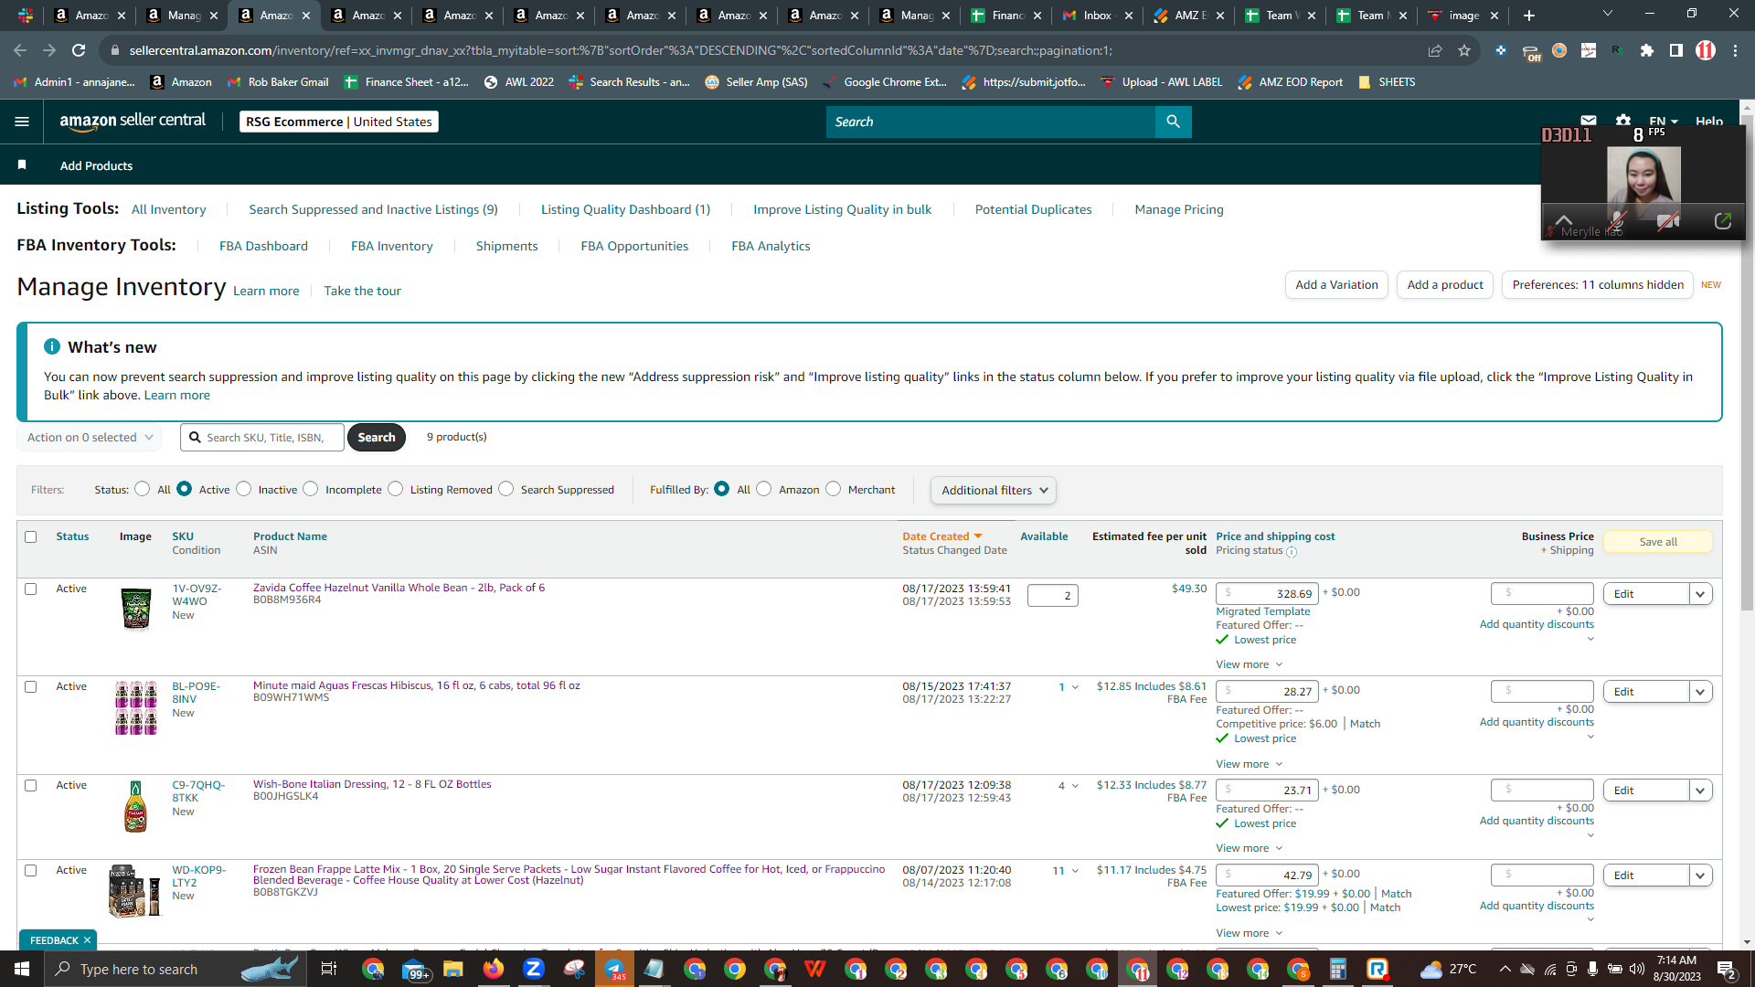
Task: Open the messages envelope icon
Action: tap(1589, 121)
